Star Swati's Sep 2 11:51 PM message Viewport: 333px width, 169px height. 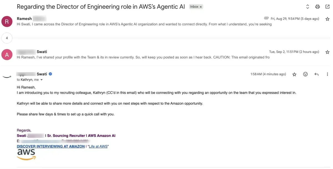[327, 52]
